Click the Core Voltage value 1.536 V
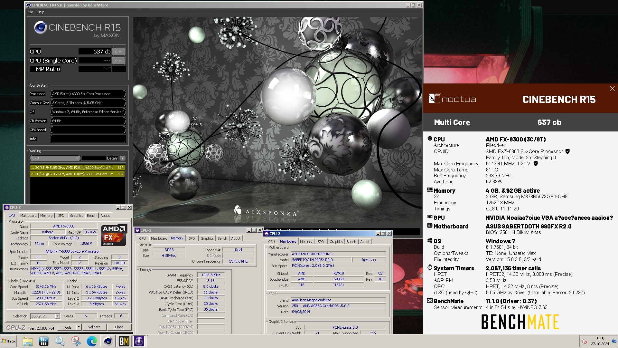618x348 pixels. point(86,244)
